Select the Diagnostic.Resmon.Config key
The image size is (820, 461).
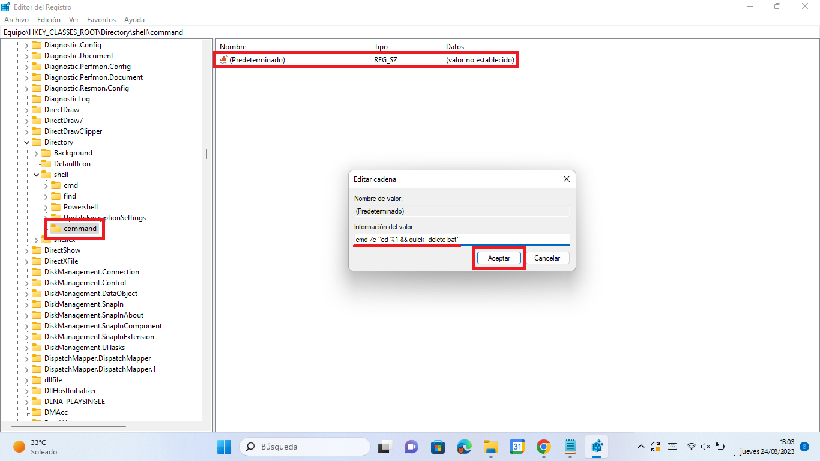pyautogui.click(x=86, y=88)
